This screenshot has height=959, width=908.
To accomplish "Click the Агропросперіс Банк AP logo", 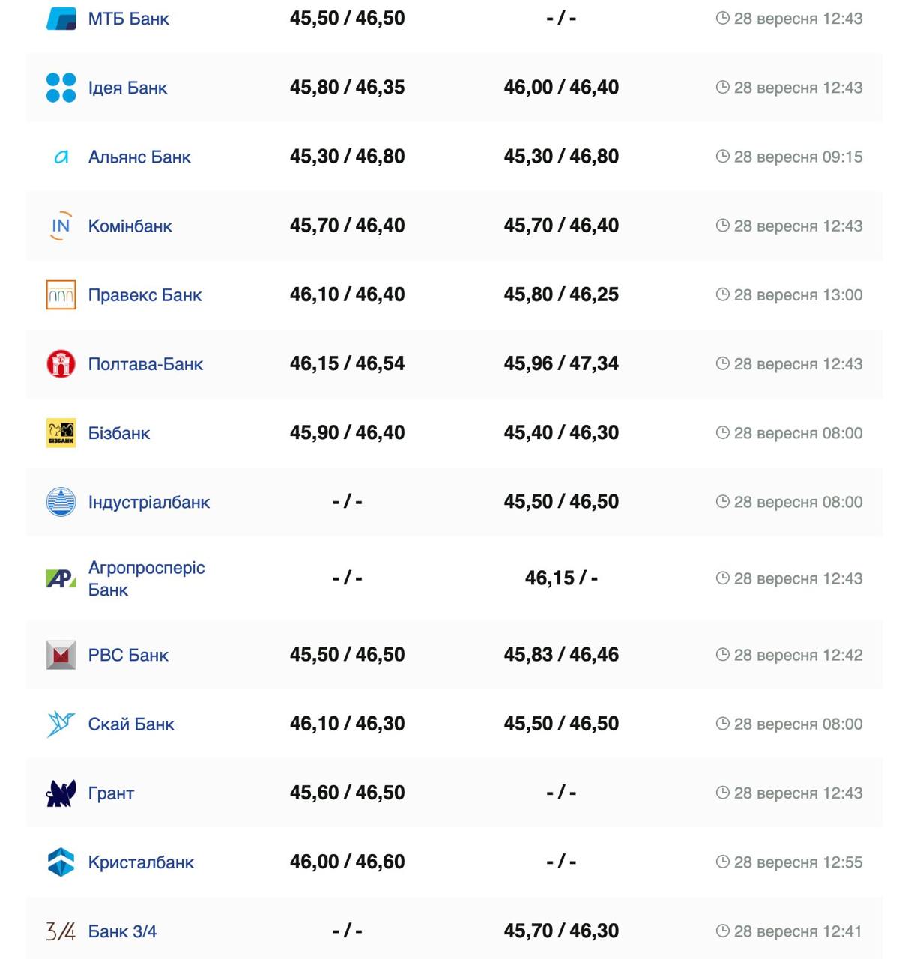I will coord(61,578).
